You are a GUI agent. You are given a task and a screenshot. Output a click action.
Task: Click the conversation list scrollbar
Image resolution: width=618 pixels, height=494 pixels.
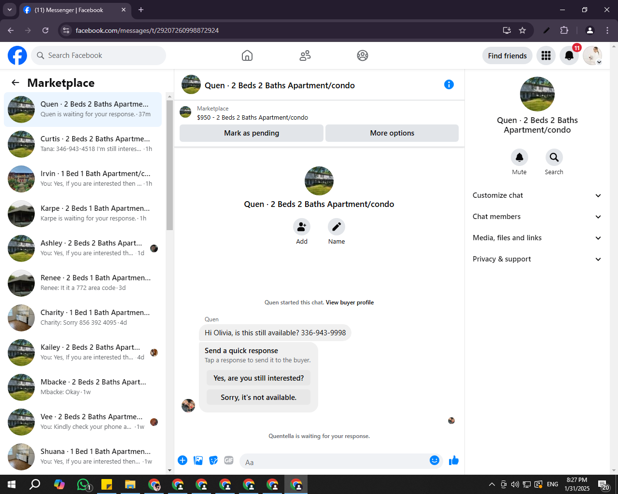click(169, 165)
